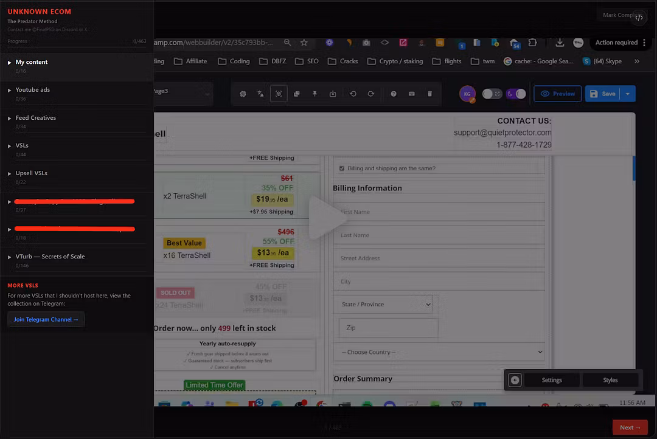Viewport: 657px width, 439px height.
Task: Open the Settings tab
Action: 551,380
